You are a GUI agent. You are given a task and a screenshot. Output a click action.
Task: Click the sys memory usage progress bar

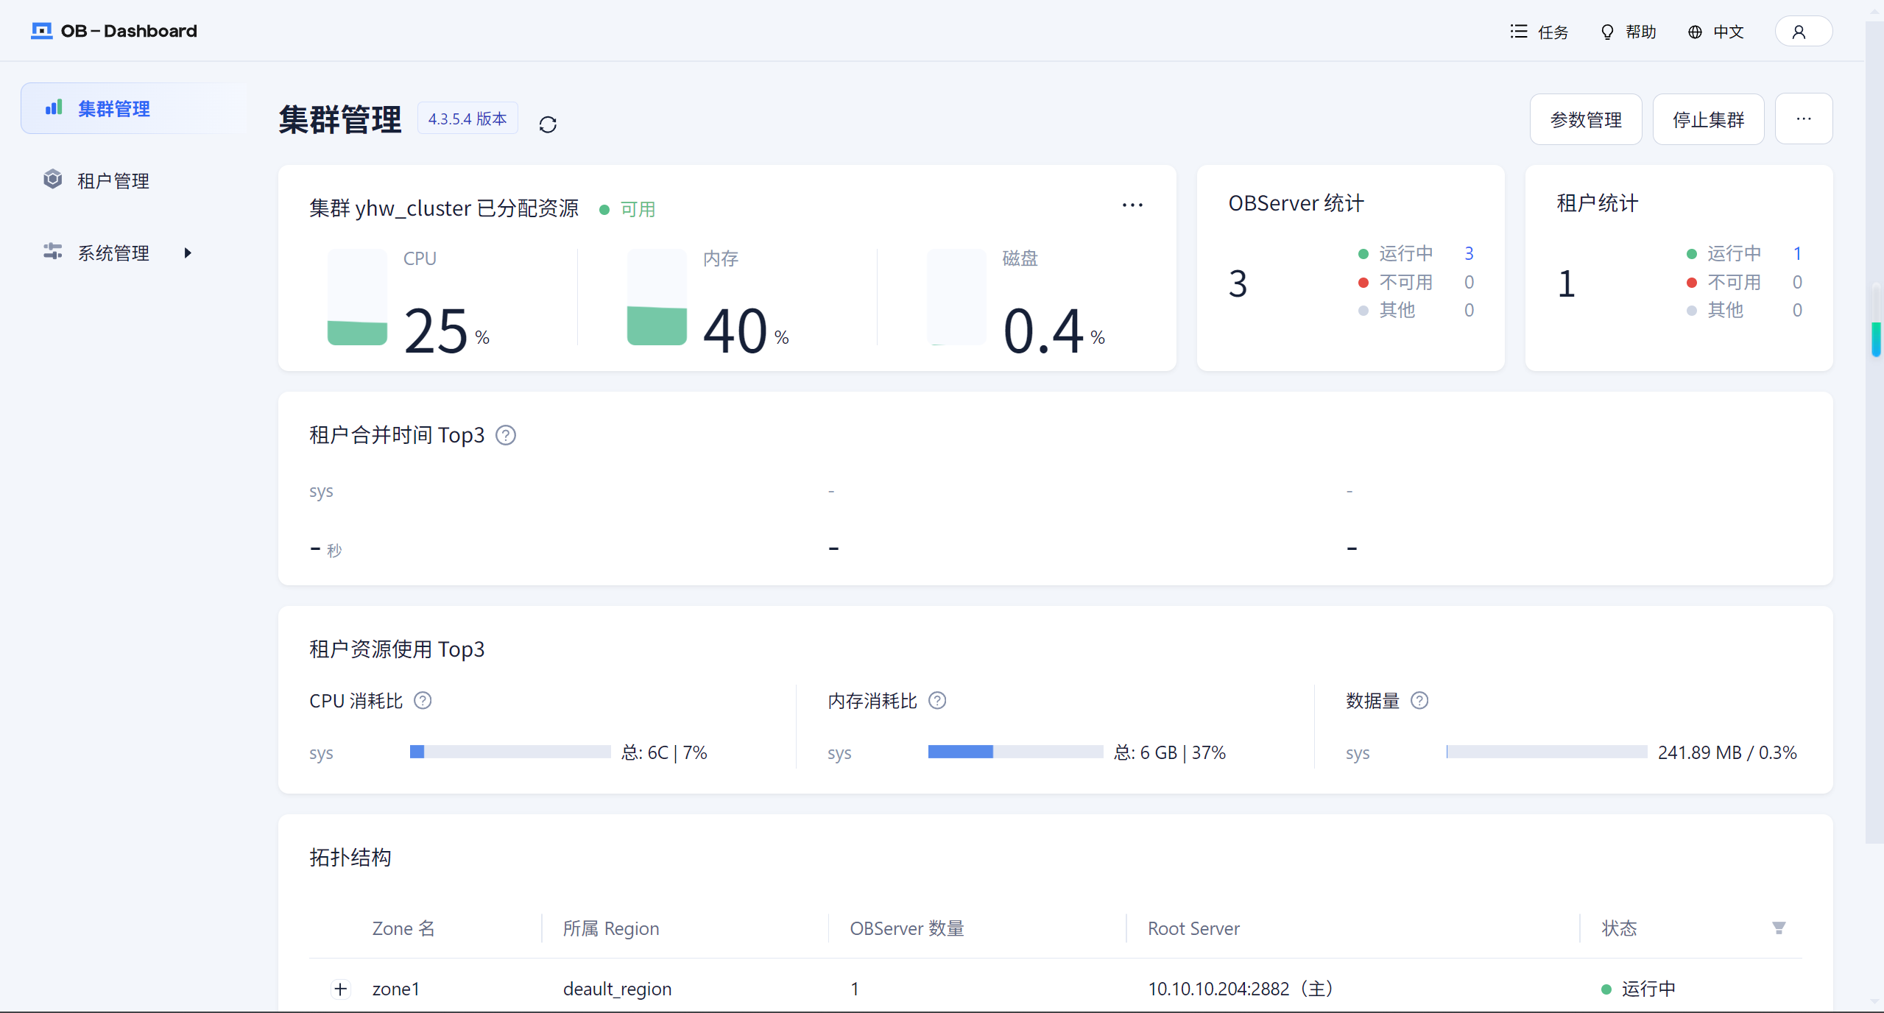point(1015,752)
